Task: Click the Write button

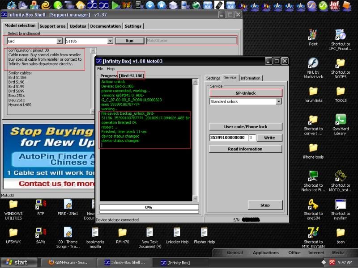Action: (269, 138)
